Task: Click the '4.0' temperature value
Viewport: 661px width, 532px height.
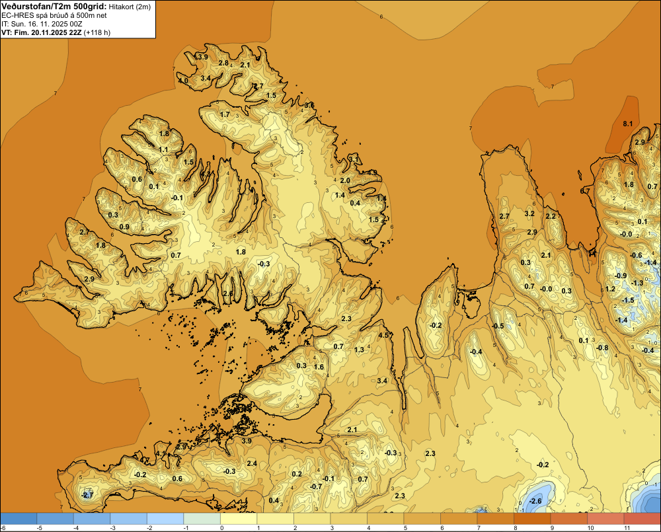Action: pyautogui.click(x=183, y=81)
